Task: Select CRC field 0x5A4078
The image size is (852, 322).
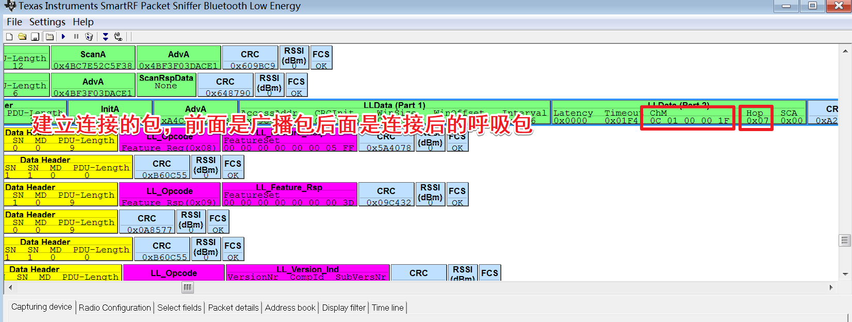Action: 386,140
